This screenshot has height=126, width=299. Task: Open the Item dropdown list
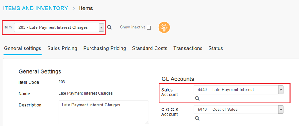point(101,27)
